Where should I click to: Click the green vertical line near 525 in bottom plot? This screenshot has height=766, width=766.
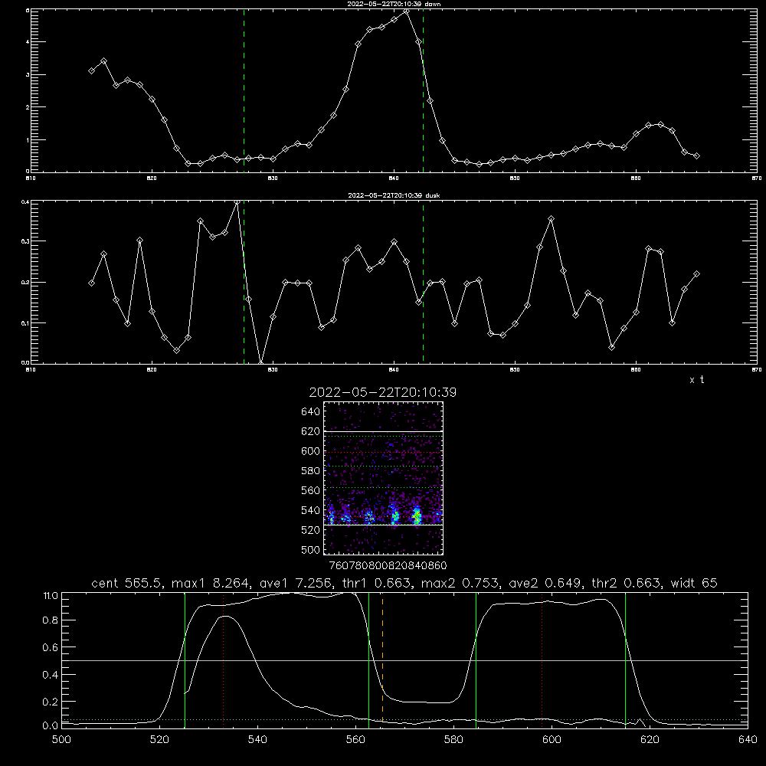tap(185, 660)
